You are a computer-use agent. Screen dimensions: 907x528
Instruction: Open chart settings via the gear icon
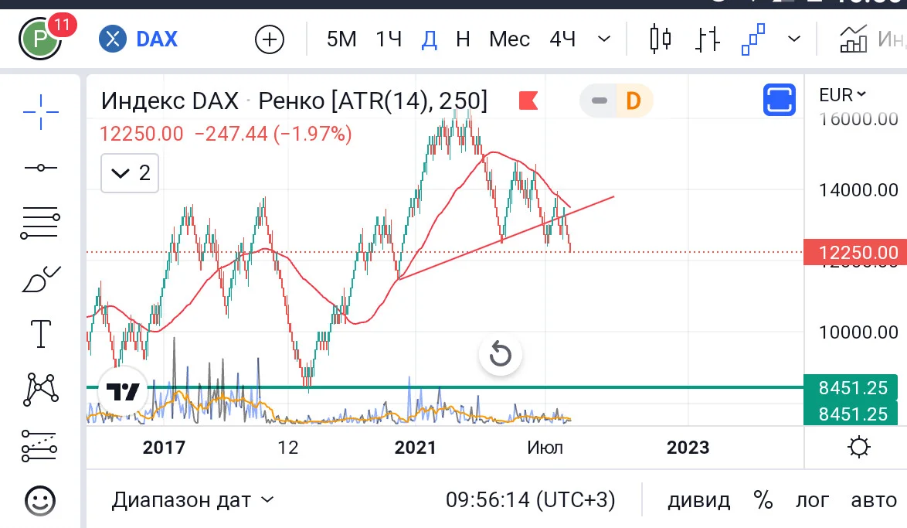click(859, 447)
